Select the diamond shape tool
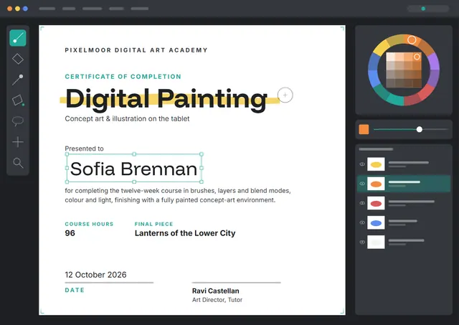The width and height of the screenshot is (459, 325). tap(18, 59)
